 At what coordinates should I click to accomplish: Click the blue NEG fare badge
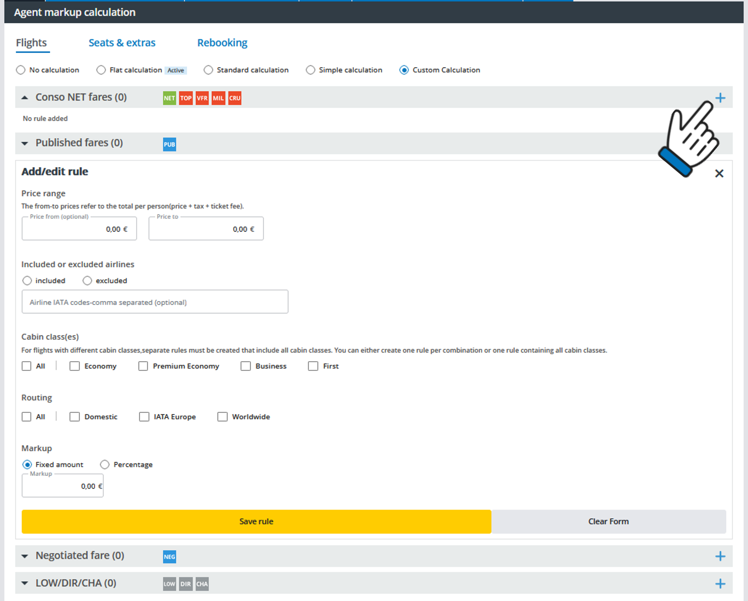tap(169, 557)
